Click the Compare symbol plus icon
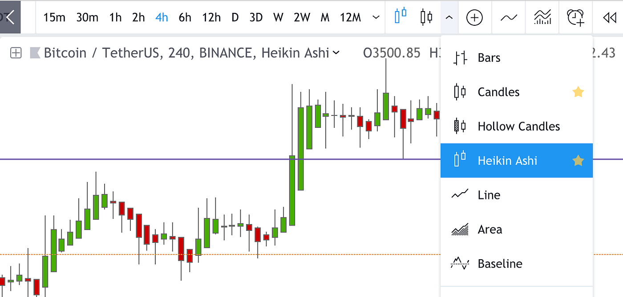The height and width of the screenshot is (297, 623). [474, 17]
